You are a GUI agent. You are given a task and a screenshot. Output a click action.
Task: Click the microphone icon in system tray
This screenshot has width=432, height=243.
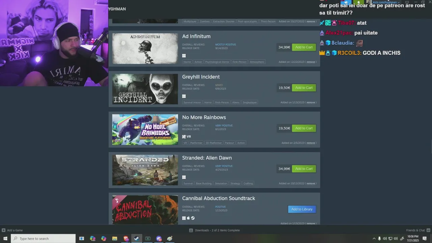[x=379, y=239]
